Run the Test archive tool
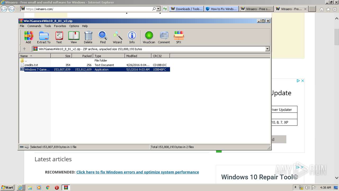Image resolution: width=339 pixels, height=191 pixels. tap(59, 37)
